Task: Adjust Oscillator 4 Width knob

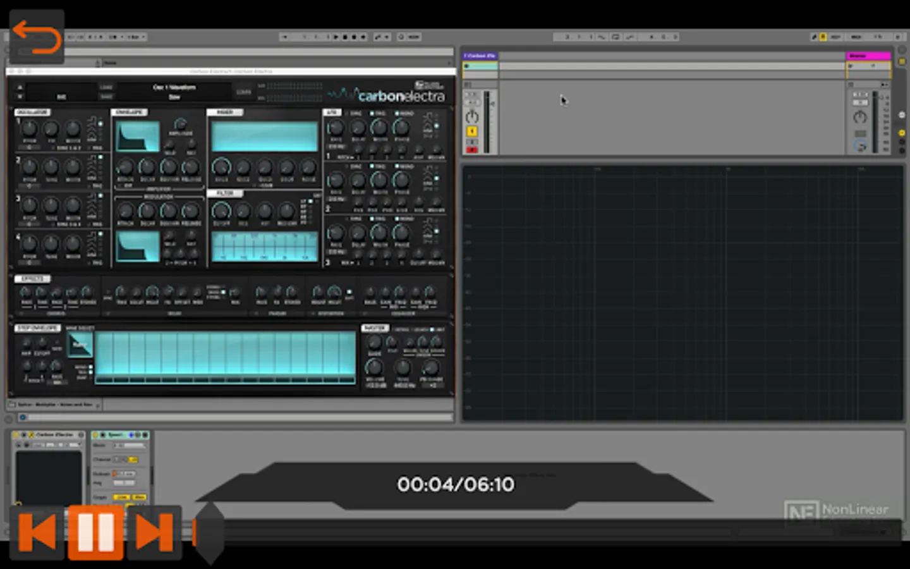Action: click(x=73, y=244)
